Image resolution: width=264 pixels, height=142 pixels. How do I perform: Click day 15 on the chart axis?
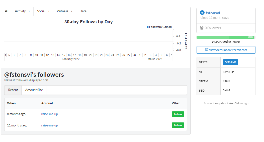click(63, 55)
